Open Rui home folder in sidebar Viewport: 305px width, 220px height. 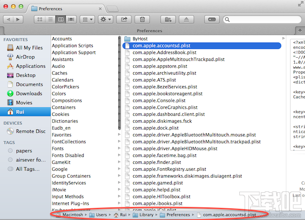[25, 112]
